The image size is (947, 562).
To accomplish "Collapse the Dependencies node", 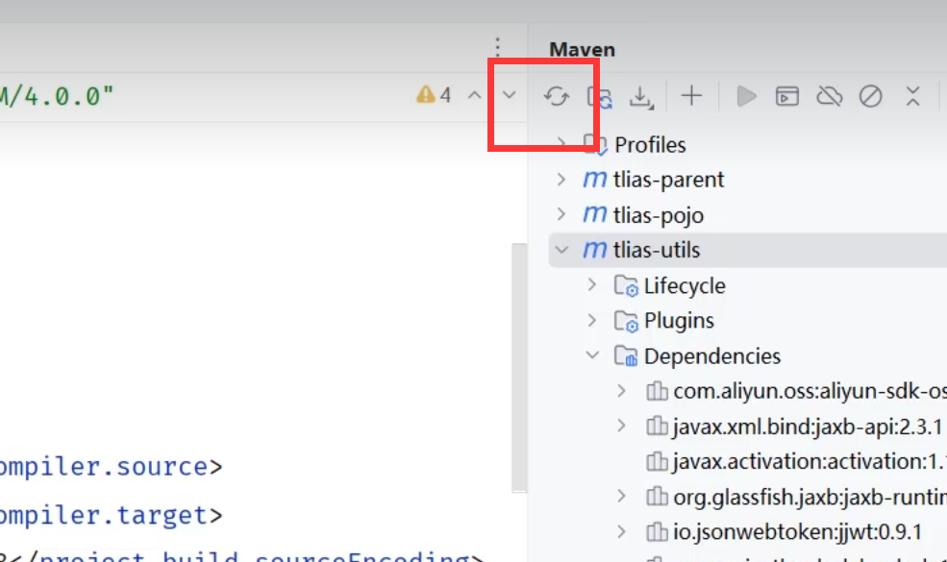I will click(593, 356).
